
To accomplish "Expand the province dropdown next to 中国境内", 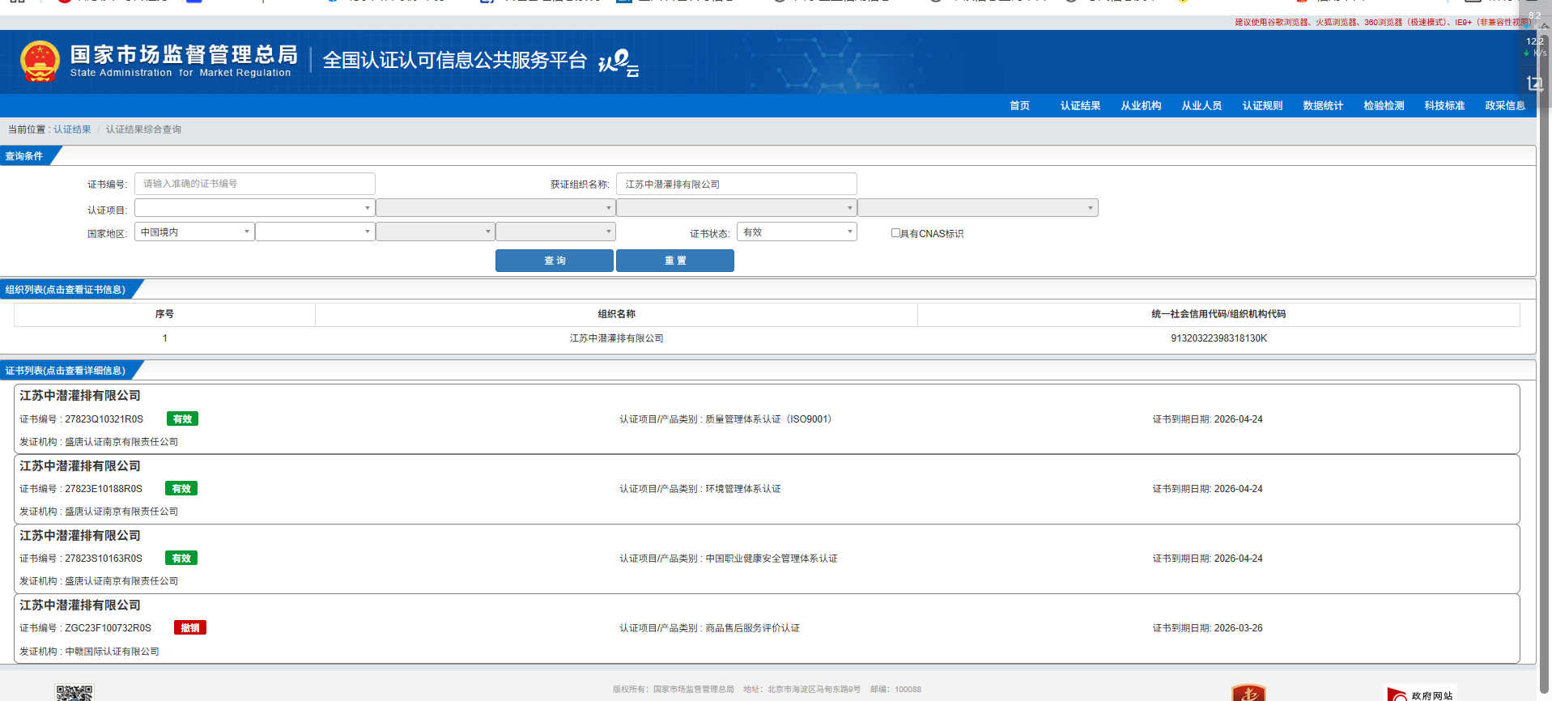I will coord(314,232).
